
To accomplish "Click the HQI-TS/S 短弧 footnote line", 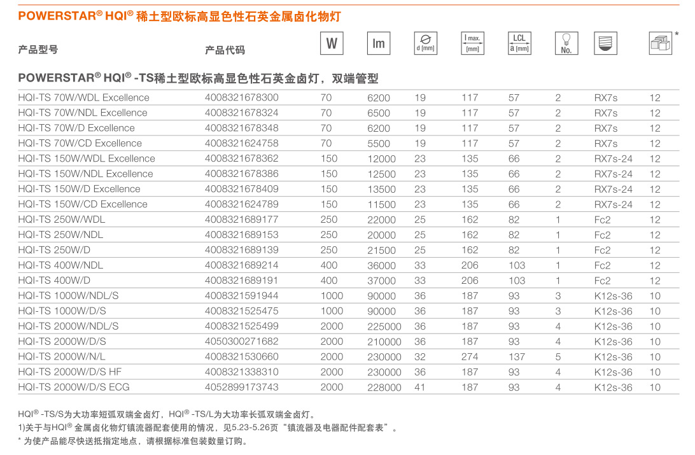I will coord(167,414).
